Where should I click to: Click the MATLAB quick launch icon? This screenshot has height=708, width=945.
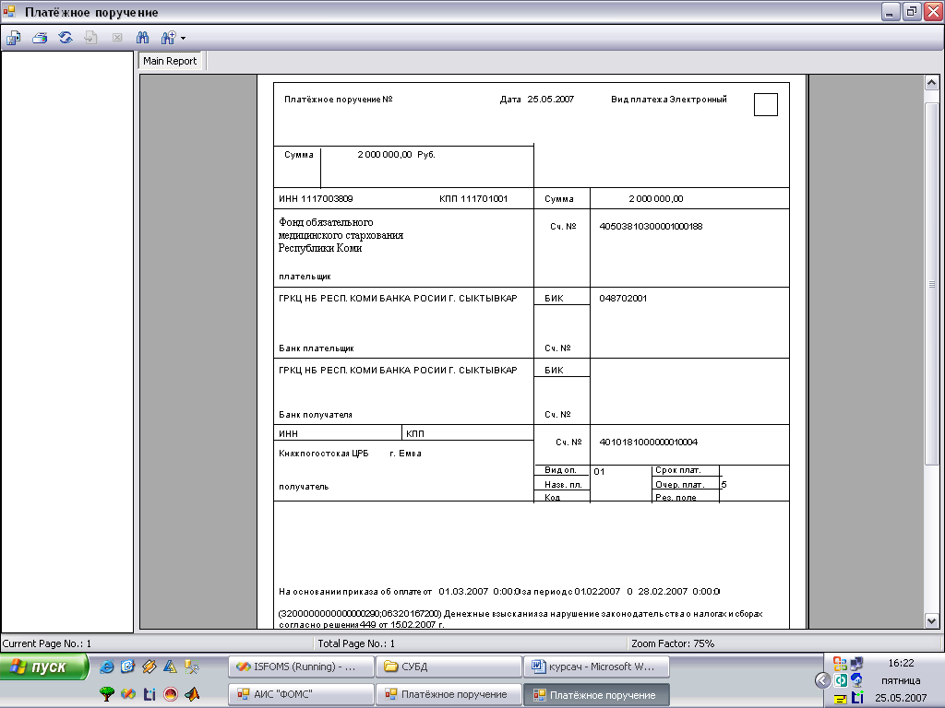pos(192,694)
